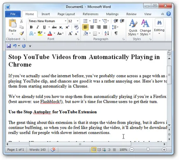179x160 pixels.
Task: Grow font size with the large A
Action: pos(70,33)
